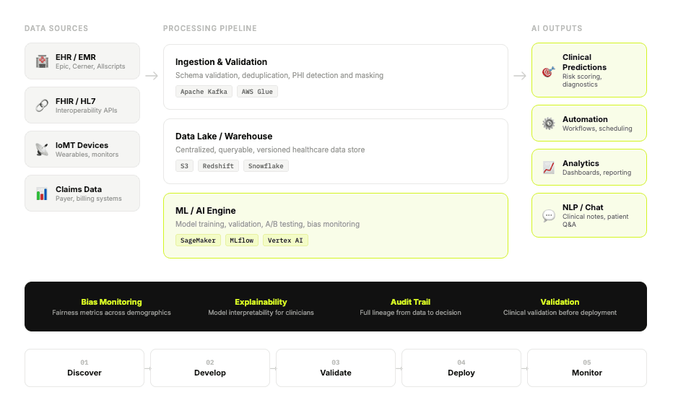Click the Analytics chart icon
Screen dimensions: 673x408
pyautogui.click(x=549, y=168)
